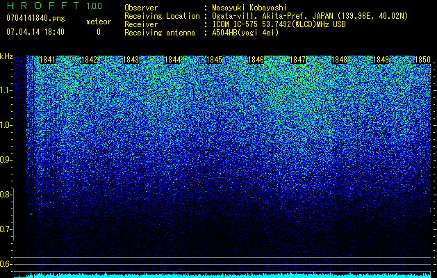Select the filename 0704141840.png
Viewport: 437px width, 278px height.
pos(35,18)
